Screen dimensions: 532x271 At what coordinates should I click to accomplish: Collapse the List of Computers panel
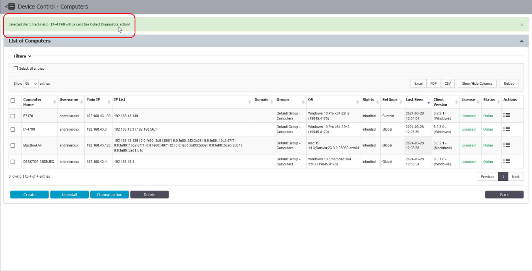tap(522, 41)
